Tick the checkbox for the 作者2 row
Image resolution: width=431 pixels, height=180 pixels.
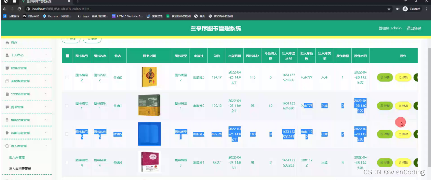[67, 77]
